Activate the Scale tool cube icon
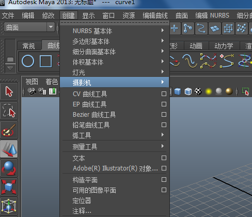 [9, 187]
